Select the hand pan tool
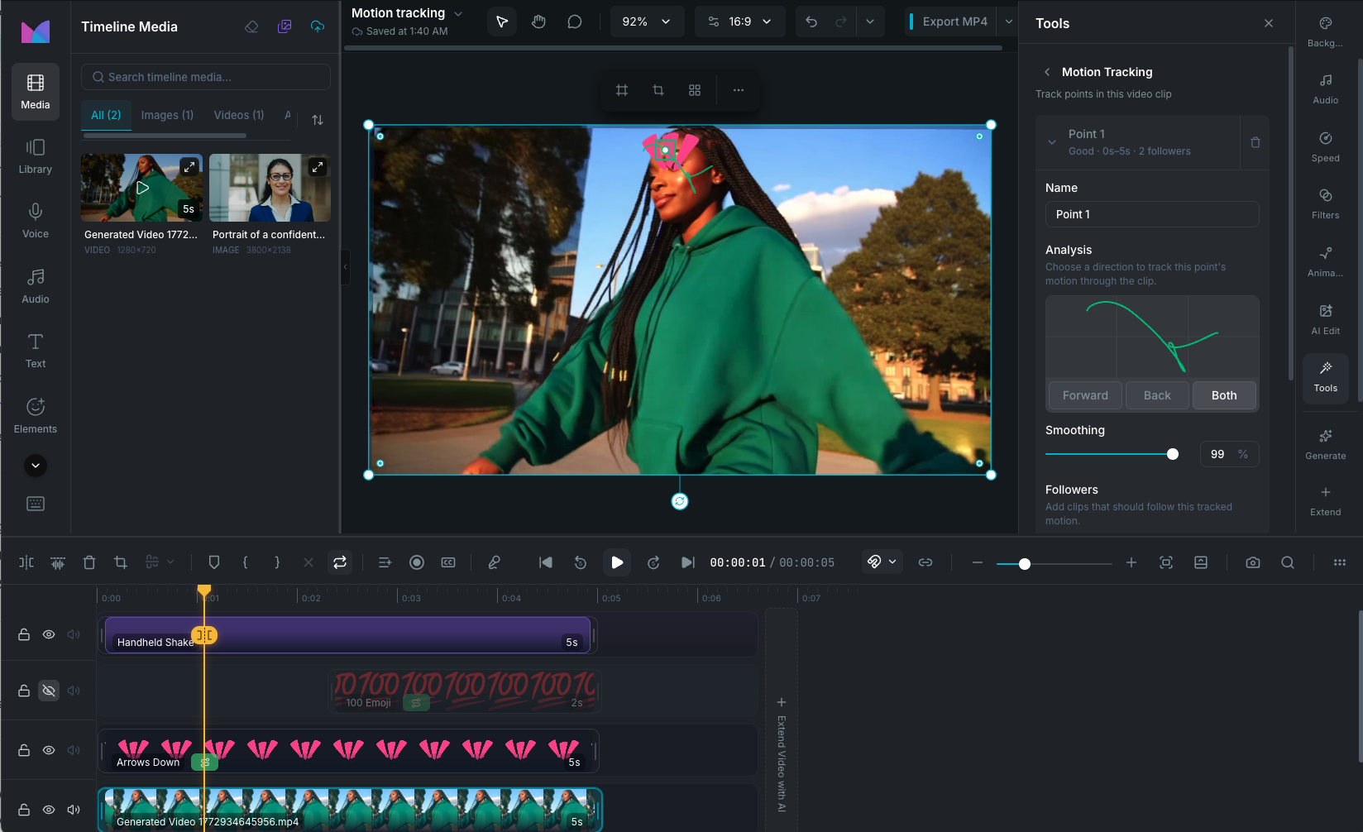This screenshot has height=832, width=1363. pos(538,21)
